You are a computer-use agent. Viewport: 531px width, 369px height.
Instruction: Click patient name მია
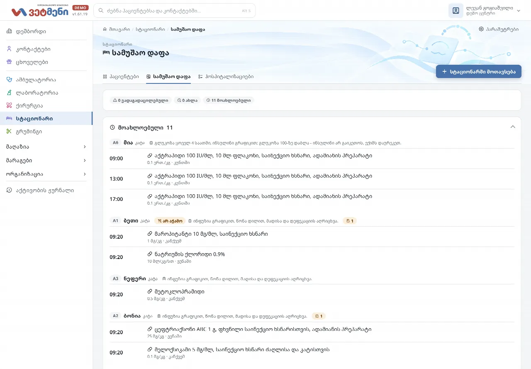click(128, 142)
